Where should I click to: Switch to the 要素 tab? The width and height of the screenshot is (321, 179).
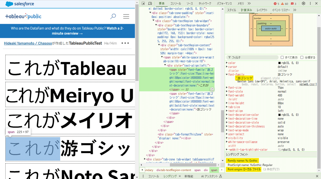[x=162, y=3]
